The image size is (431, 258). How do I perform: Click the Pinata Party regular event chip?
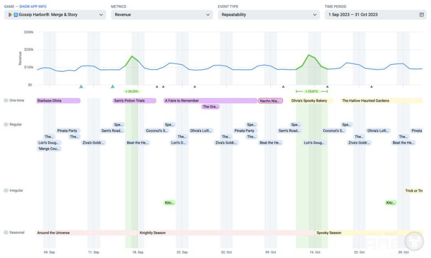click(67, 131)
